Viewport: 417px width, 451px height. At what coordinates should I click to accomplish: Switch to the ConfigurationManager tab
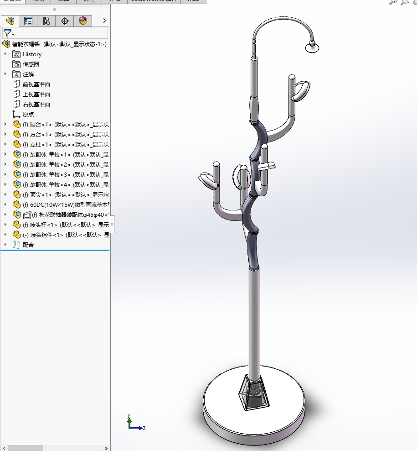[x=46, y=21]
